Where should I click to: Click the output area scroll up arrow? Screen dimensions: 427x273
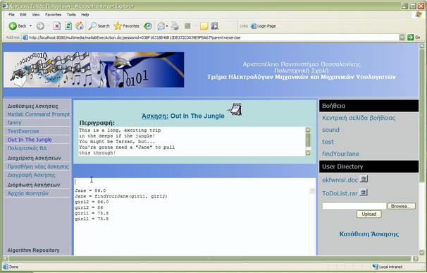[x=312, y=191]
